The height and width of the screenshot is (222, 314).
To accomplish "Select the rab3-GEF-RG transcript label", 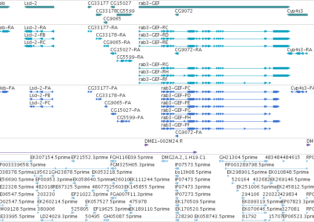I will pyautogui.click(x=153, y=64).
